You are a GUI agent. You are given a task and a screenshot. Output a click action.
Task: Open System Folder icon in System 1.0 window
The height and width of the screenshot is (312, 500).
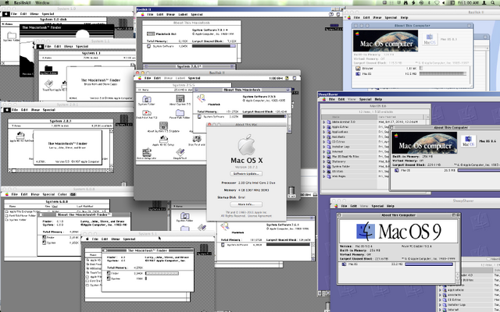12,35
